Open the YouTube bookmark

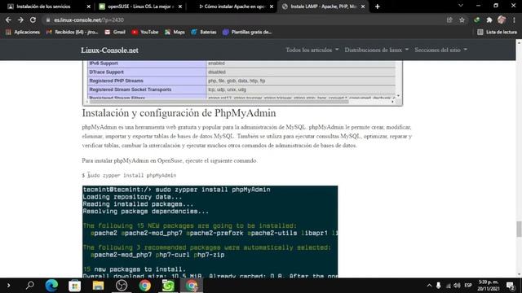point(145,32)
